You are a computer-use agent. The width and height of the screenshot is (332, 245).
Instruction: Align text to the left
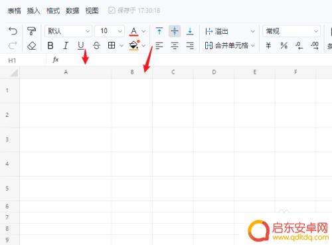(x=159, y=46)
